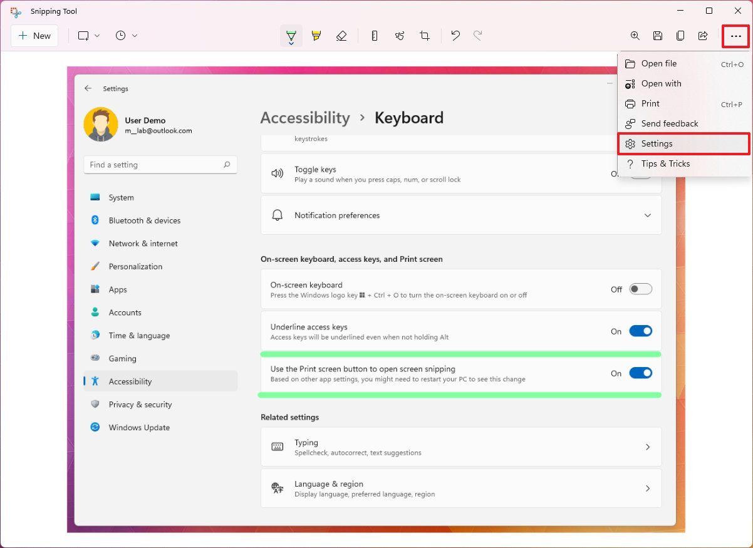Save the screenshot to file
This screenshot has width=753, height=548.
tap(657, 36)
